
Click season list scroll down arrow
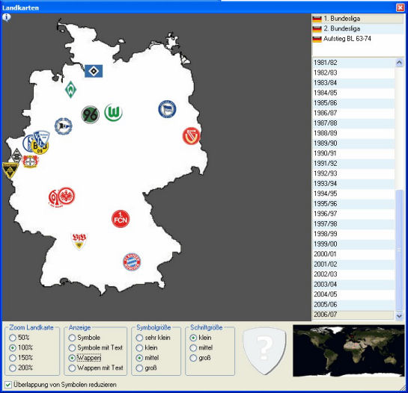399,316
